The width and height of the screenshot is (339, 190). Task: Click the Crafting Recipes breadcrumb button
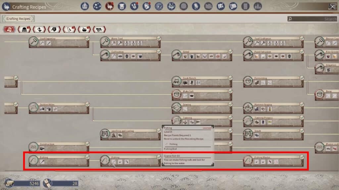click(x=18, y=19)
